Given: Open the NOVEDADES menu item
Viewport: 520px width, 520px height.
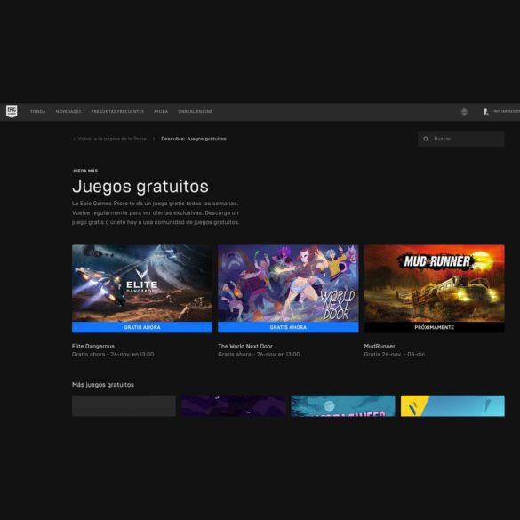Looking at the screenshot, I should (68, 112).
